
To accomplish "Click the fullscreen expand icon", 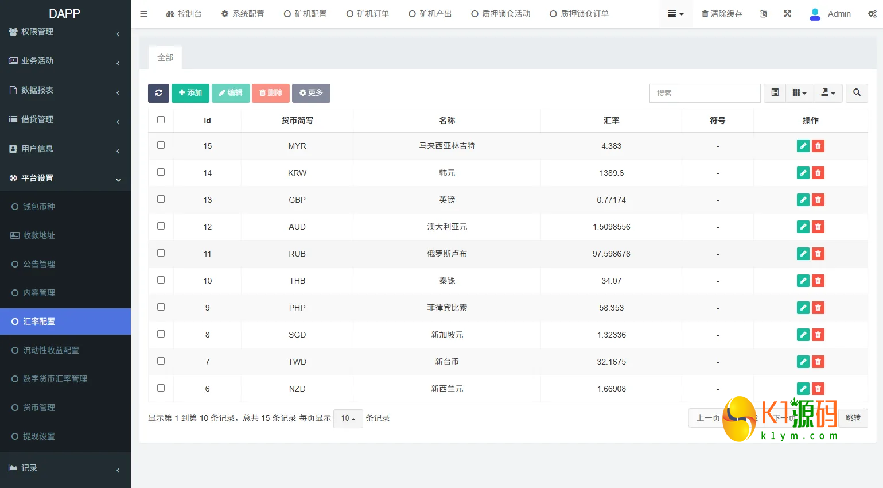I will (x=787, y=14).
